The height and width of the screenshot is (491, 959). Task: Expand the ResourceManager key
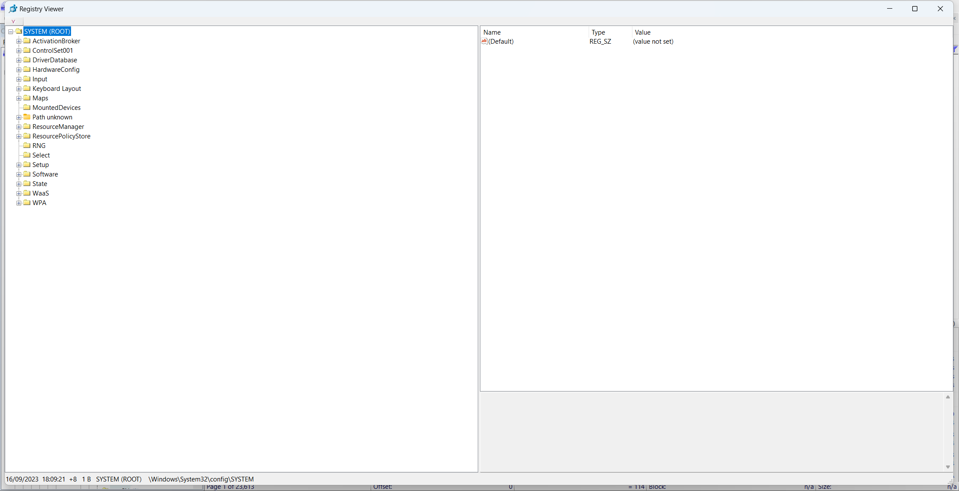point(19,127)
